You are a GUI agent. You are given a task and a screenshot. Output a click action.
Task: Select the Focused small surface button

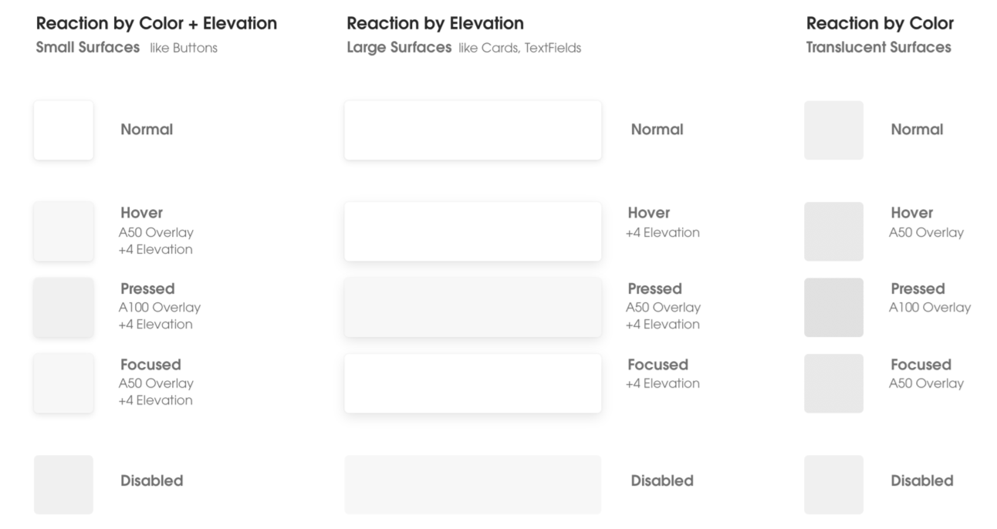click(x=63, y=383)
